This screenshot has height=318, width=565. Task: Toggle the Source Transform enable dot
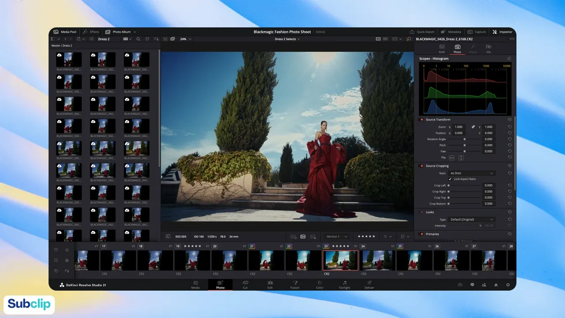[422, 120]
